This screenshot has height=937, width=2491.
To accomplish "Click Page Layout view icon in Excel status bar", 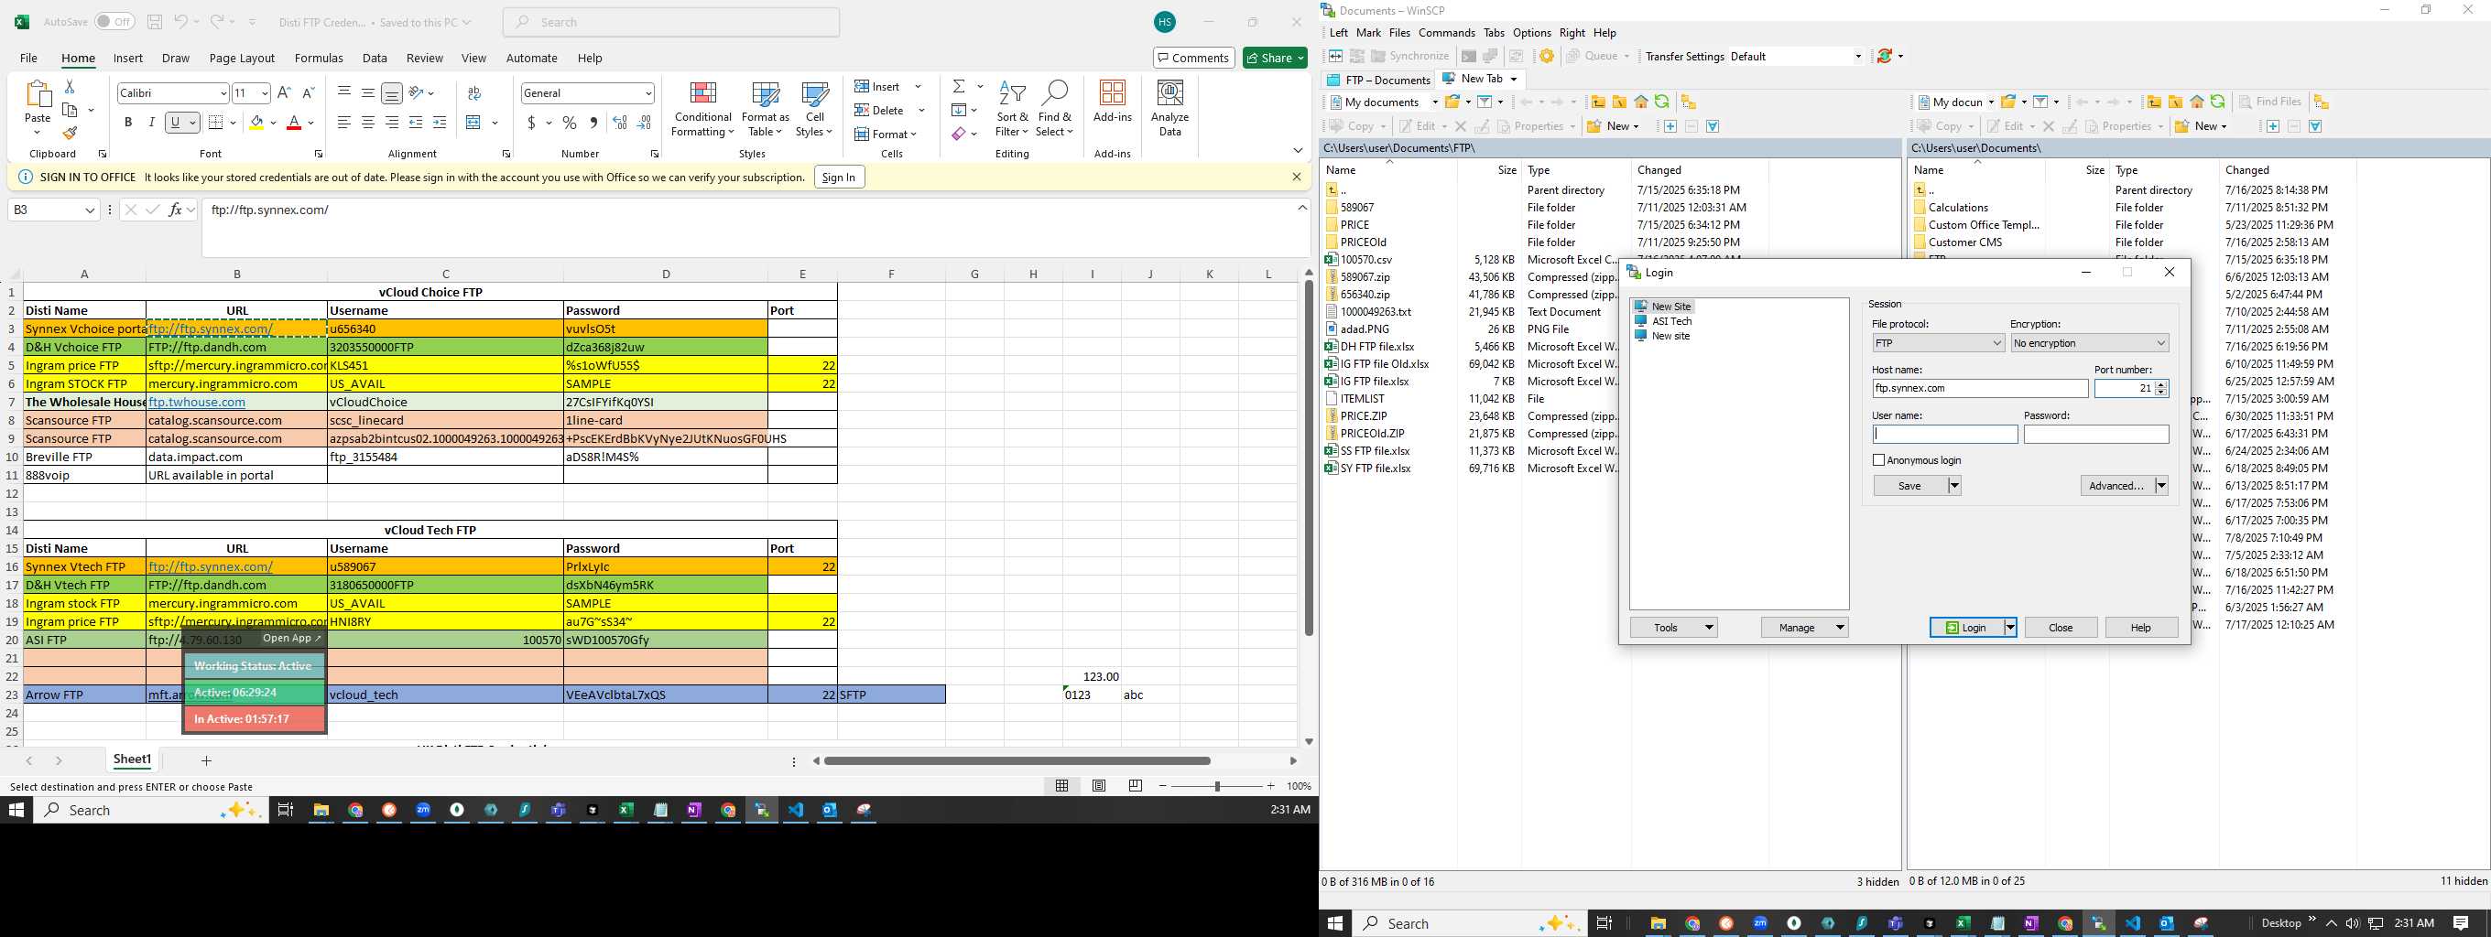I will [x=1099, y=786].
